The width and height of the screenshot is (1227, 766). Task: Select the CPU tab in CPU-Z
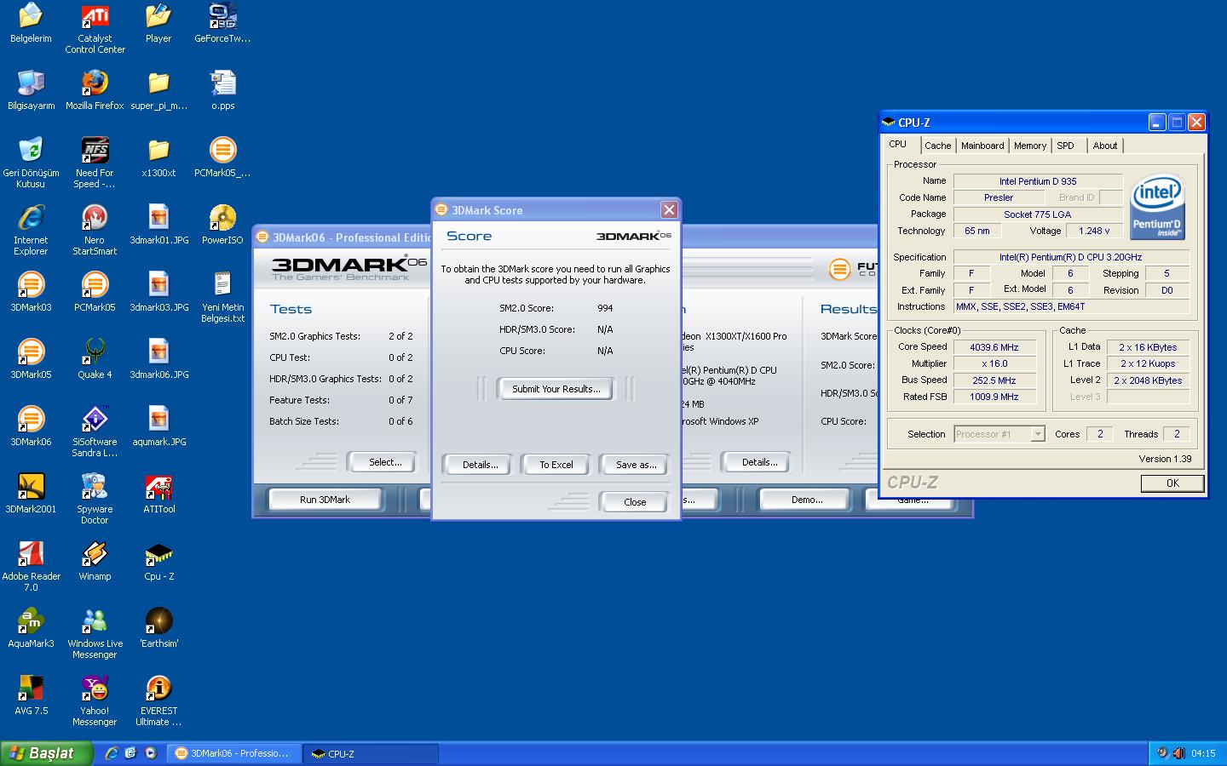[898, 145]
